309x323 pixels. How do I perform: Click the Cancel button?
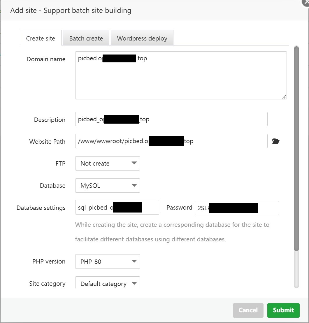[248, 310]
